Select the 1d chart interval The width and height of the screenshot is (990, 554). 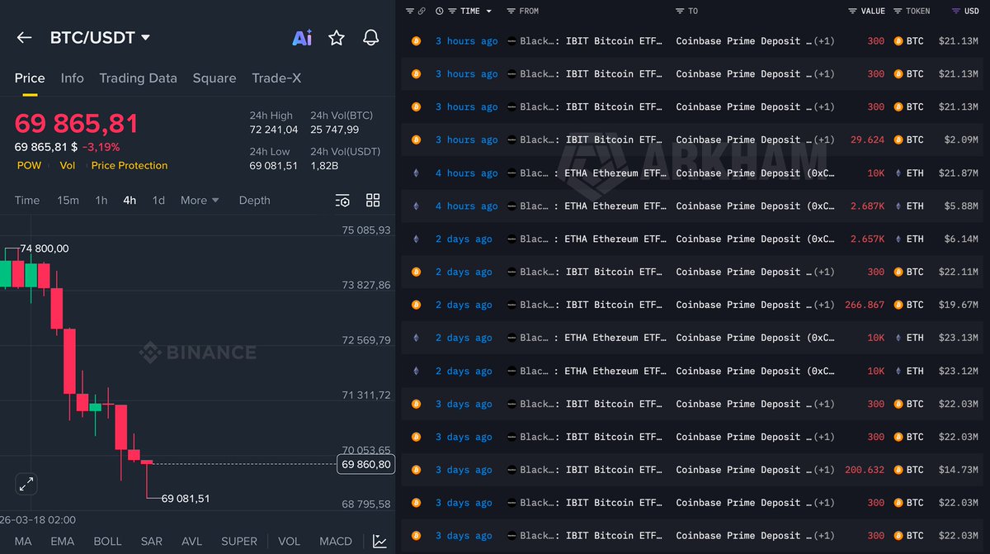coord(158,201)
